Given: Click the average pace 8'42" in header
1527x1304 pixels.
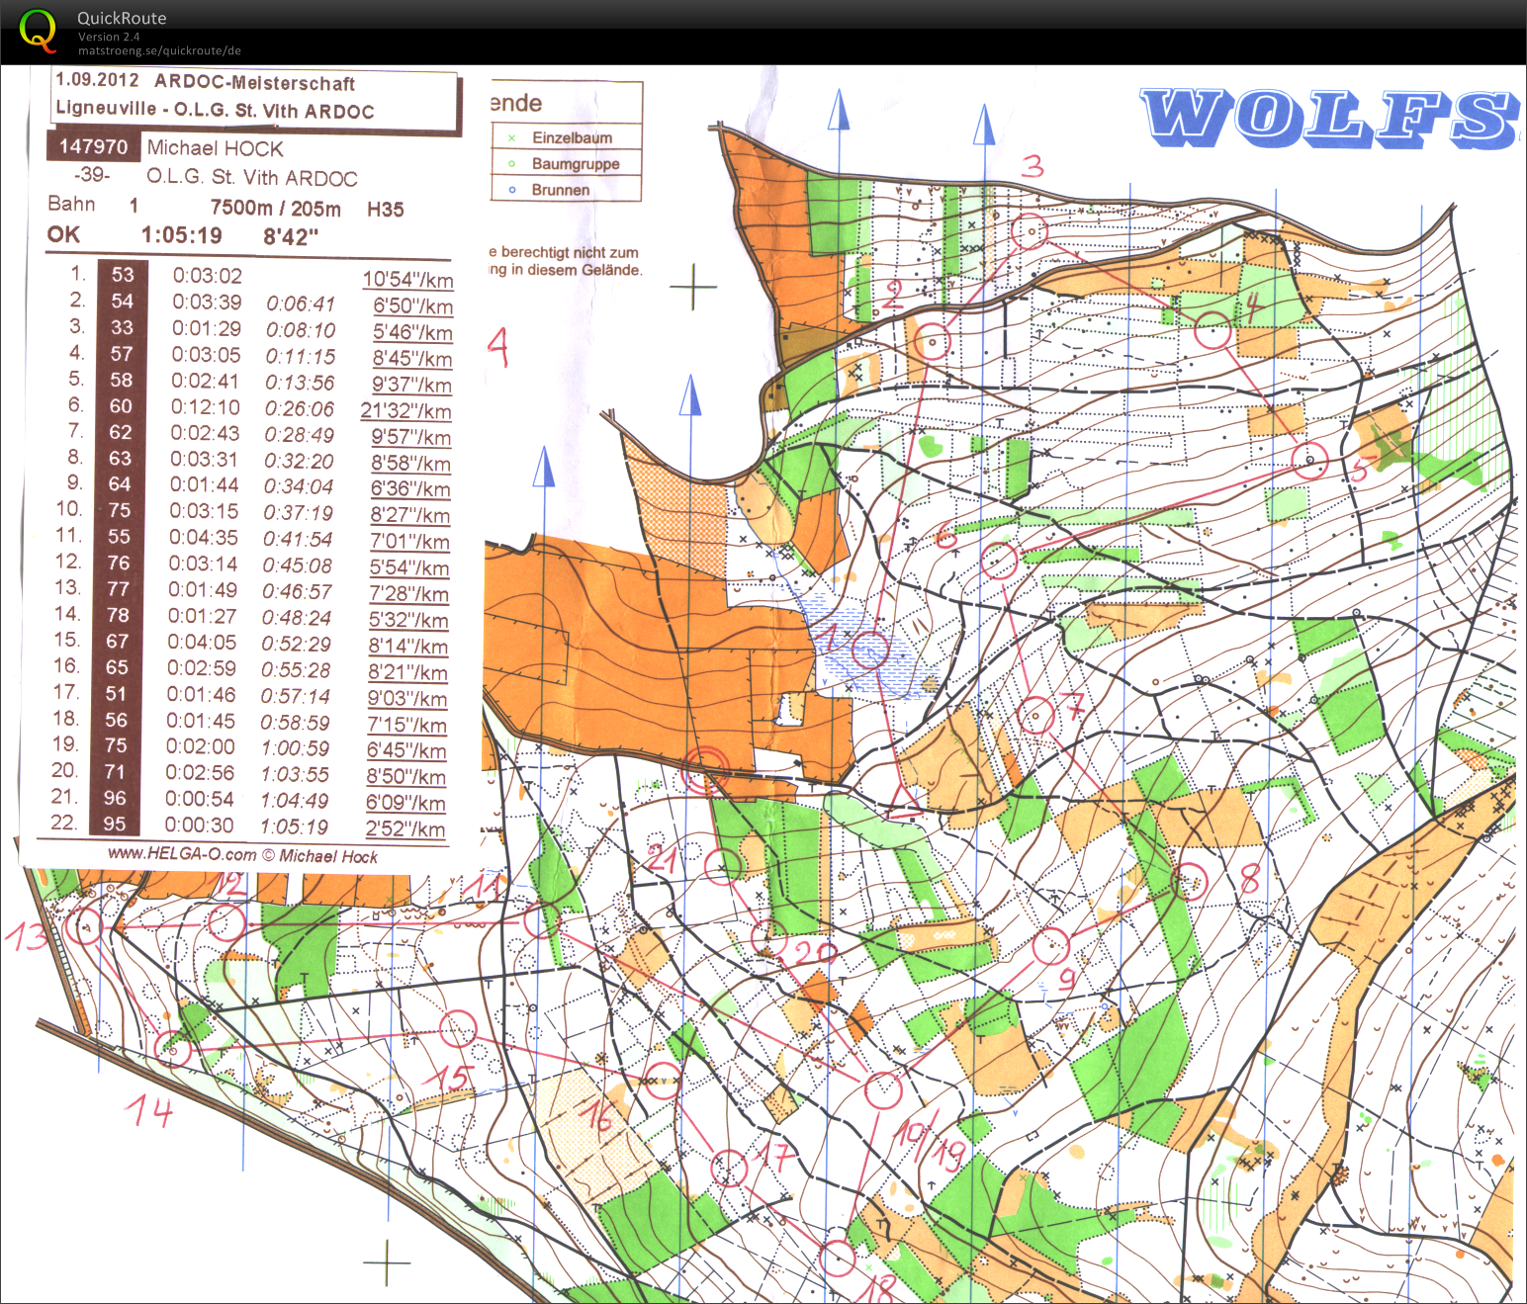Looking at the screenshot, I should click(x=291, y=236).
